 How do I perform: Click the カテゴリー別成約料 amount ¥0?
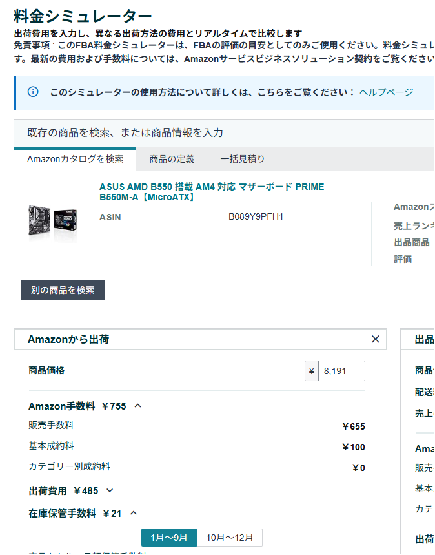click(359, 468)
